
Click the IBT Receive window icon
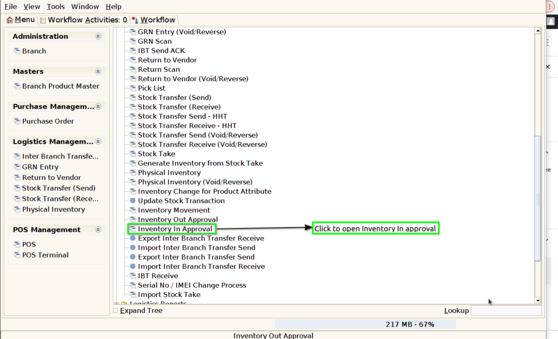(133, 276)
